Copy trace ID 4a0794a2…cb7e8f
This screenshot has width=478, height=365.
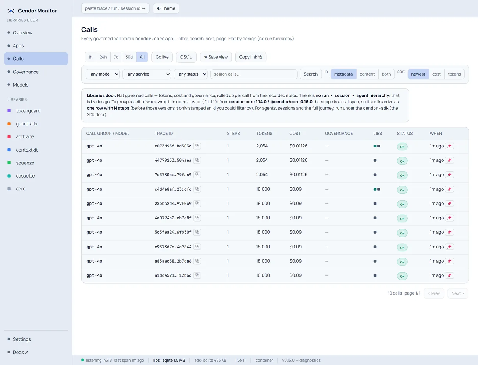[x=197, y=218]
